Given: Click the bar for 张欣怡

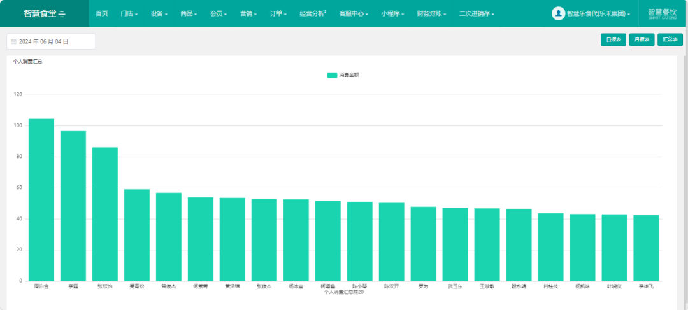Looking at the screenshot, I should tap(105, 214).
